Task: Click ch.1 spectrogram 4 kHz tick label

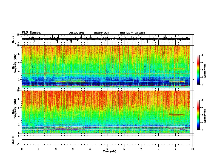Action: [x=19, y=71]
